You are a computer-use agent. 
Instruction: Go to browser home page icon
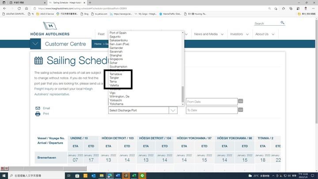(x=26, y=8)
